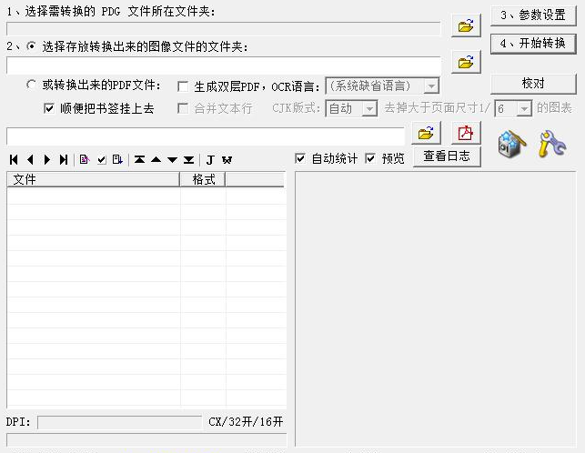The height and width of the screenshot is (453, 585).
Task: Toggle the 顺便把书签挂上去 checkbox
Action: 49,108
